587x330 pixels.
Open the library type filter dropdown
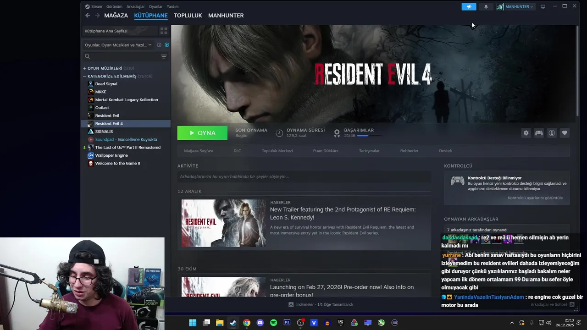coord(118,45)
